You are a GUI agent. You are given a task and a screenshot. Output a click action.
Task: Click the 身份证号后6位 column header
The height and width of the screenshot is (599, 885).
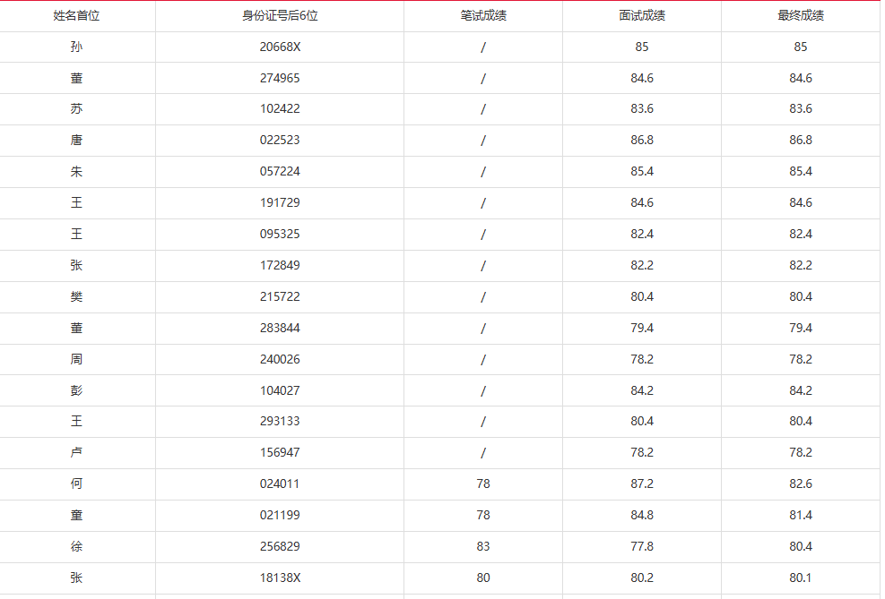click(x=280, y=16)
